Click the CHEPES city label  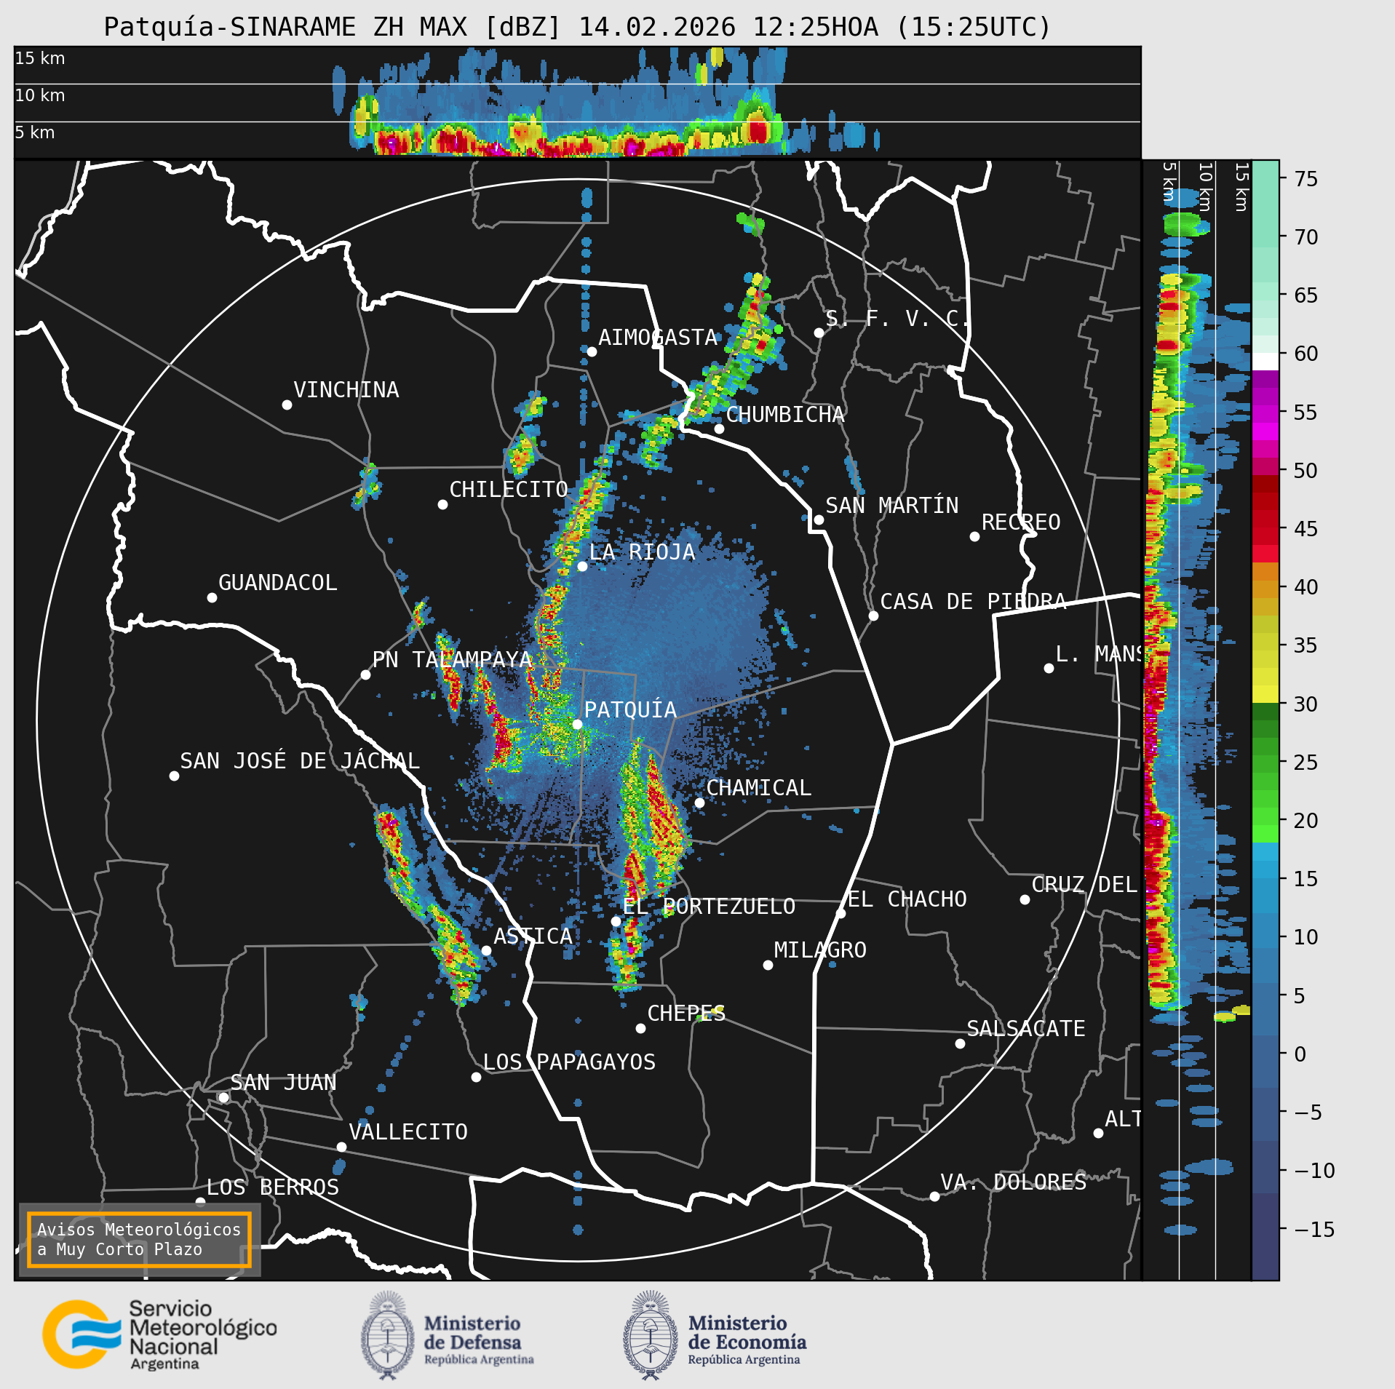pyautogui.click(x=686, y=1013)
